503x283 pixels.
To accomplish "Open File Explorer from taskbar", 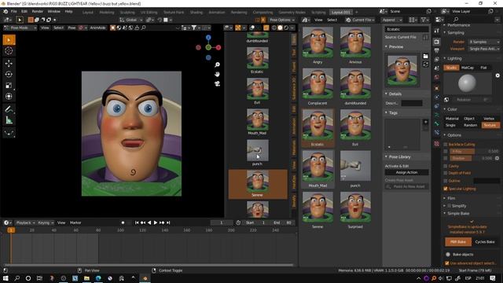I will (86, 278).
